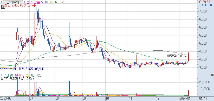Click the 12 month axis label
This screenshot has height=101, width=214.
(158, 98)
